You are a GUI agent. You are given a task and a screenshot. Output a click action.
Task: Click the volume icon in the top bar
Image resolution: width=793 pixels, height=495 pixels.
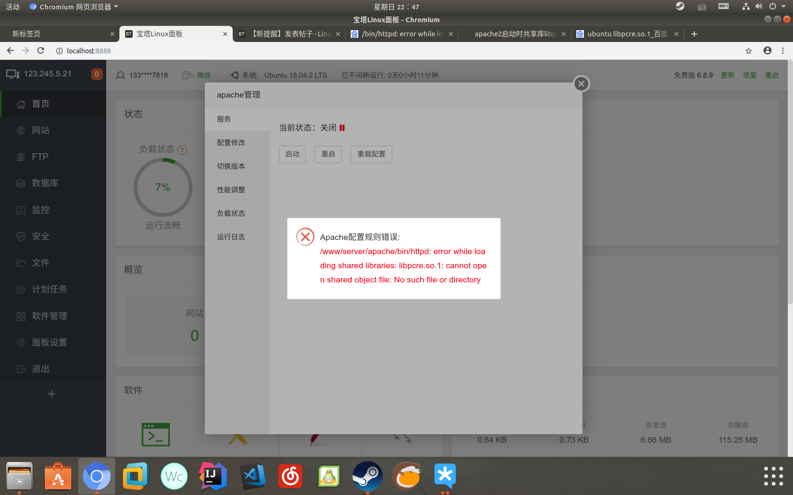click(759, 6)
